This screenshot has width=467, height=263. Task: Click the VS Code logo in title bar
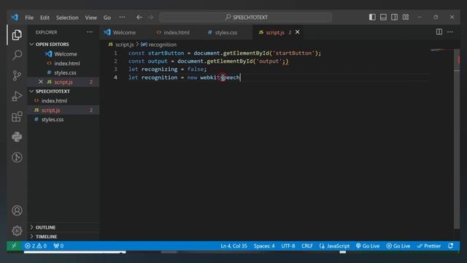point(15,18)
